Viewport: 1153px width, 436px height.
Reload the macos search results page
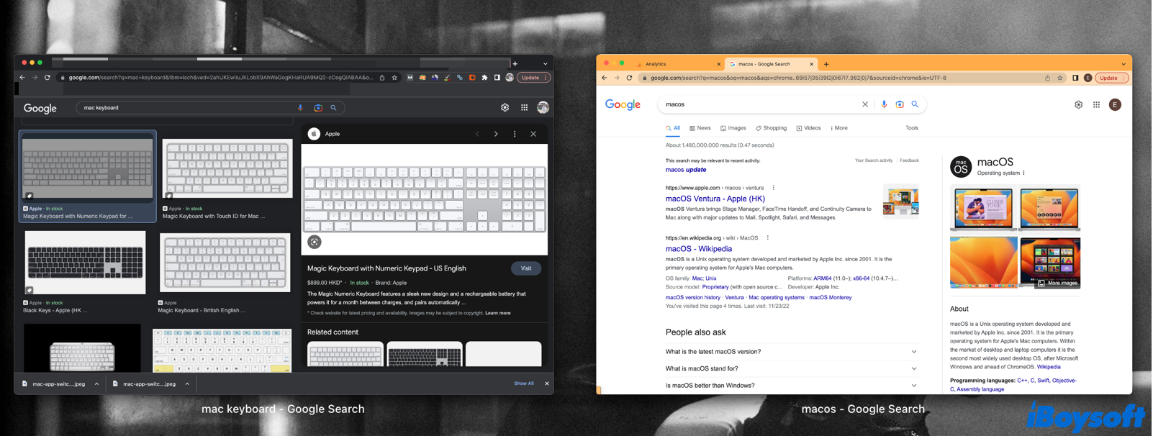629,78
